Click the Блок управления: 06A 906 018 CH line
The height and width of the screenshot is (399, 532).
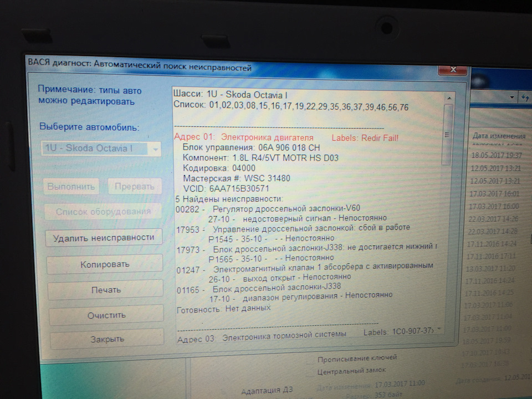pos(251,147)
